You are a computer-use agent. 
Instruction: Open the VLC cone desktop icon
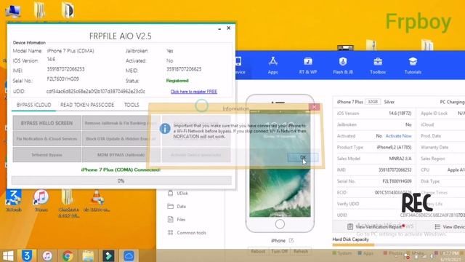coord(97,201)
